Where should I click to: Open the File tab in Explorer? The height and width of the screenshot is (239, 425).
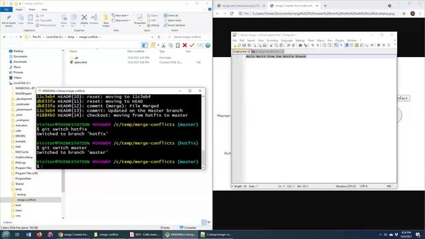[6, 9]
